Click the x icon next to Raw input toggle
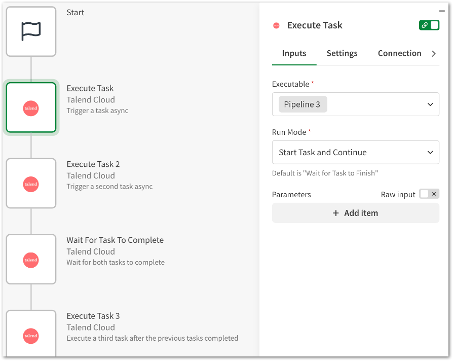Image resolution: width=453 pixels, height=361 pixels. point(435,194)
